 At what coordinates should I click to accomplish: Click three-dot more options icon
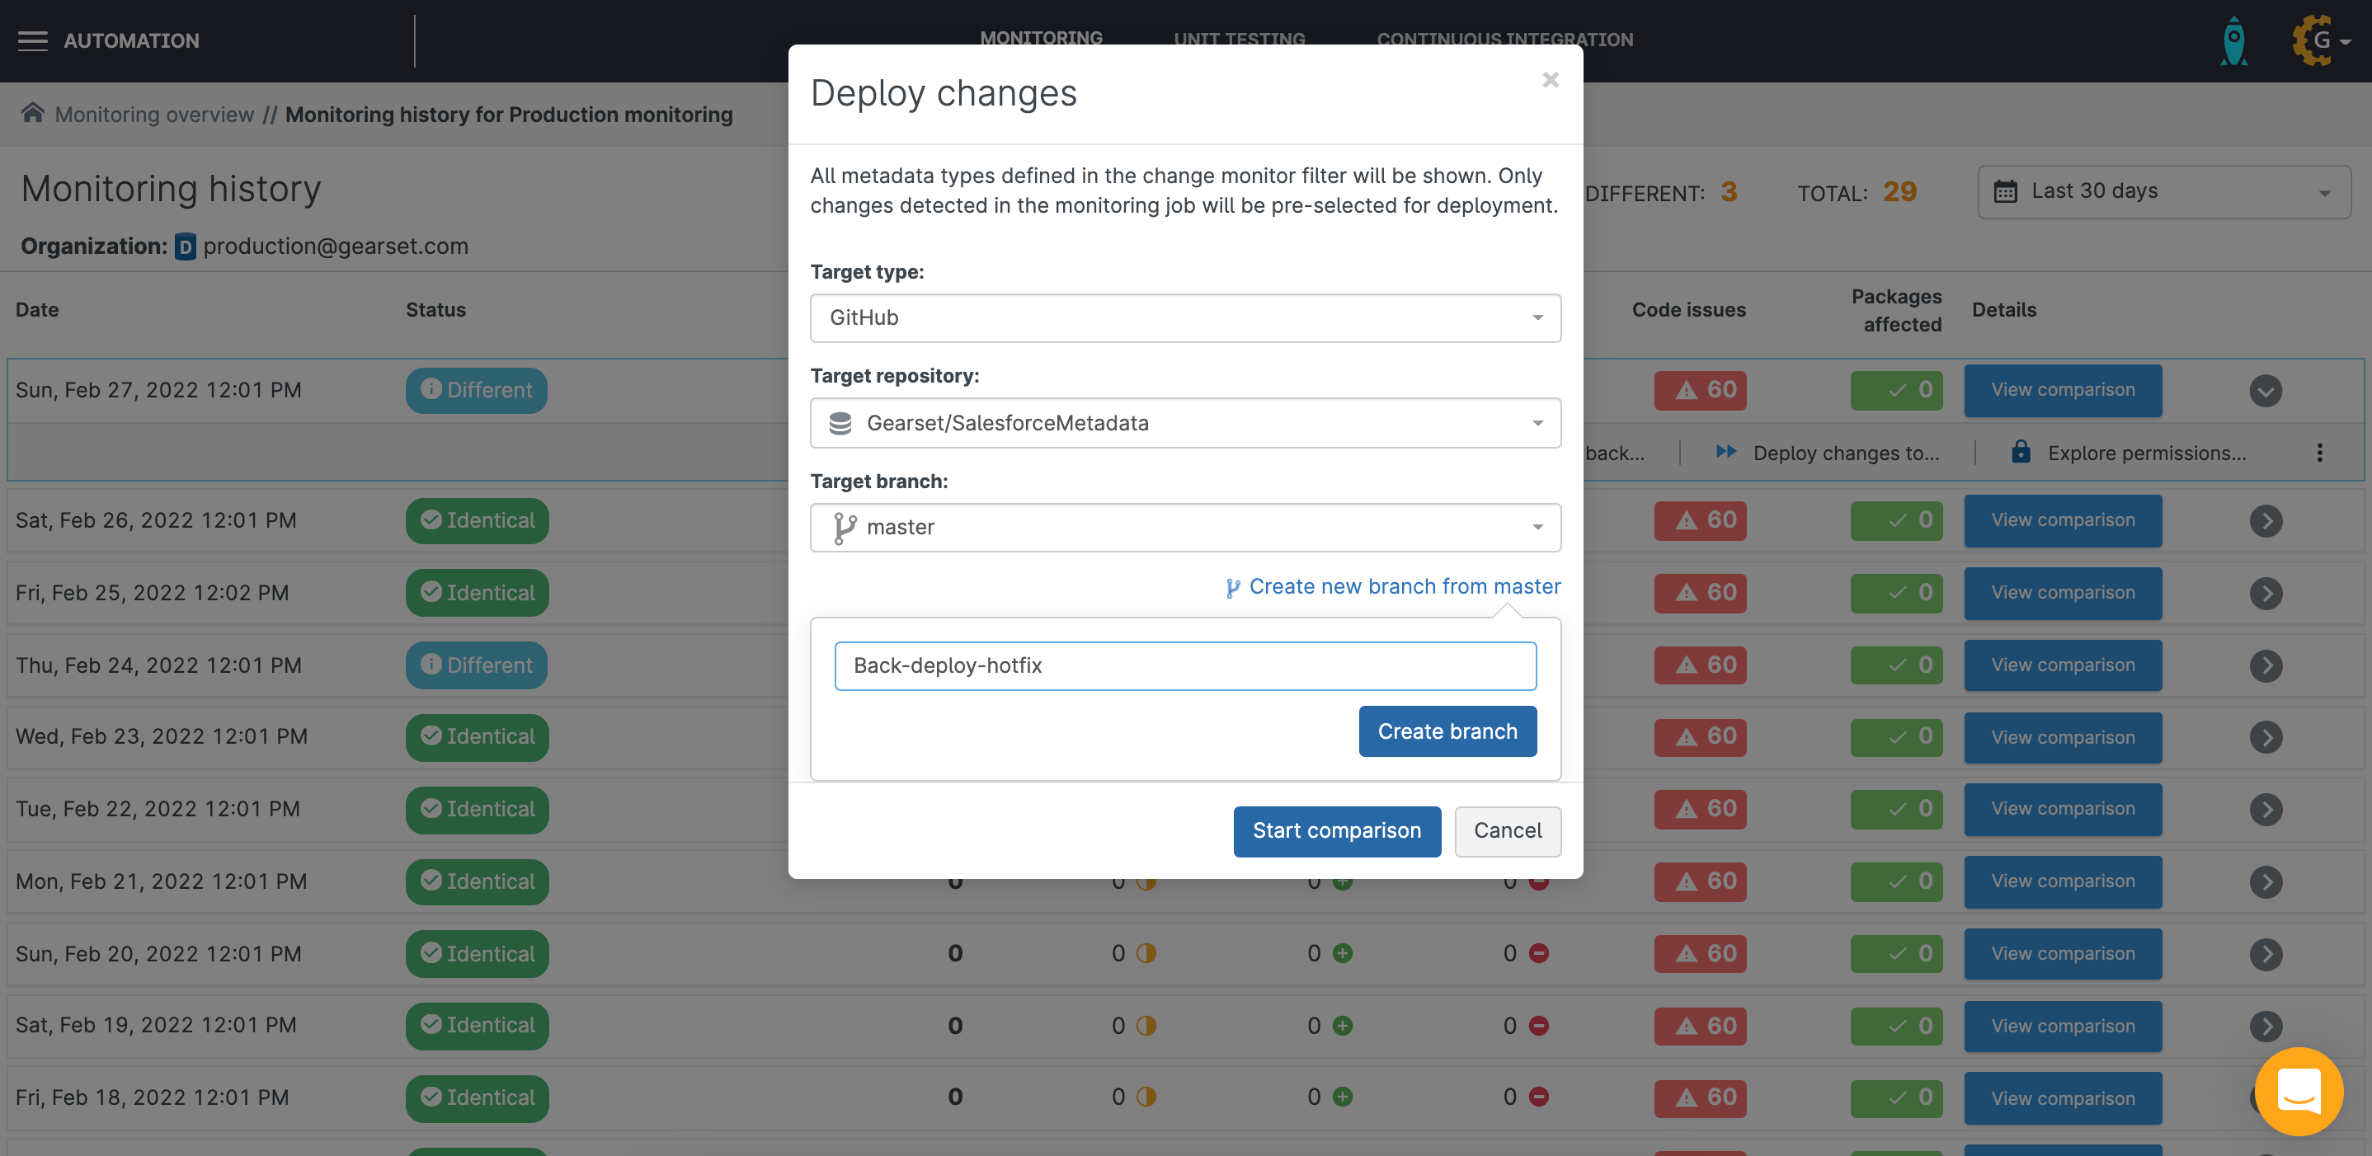click(2318, 453)
